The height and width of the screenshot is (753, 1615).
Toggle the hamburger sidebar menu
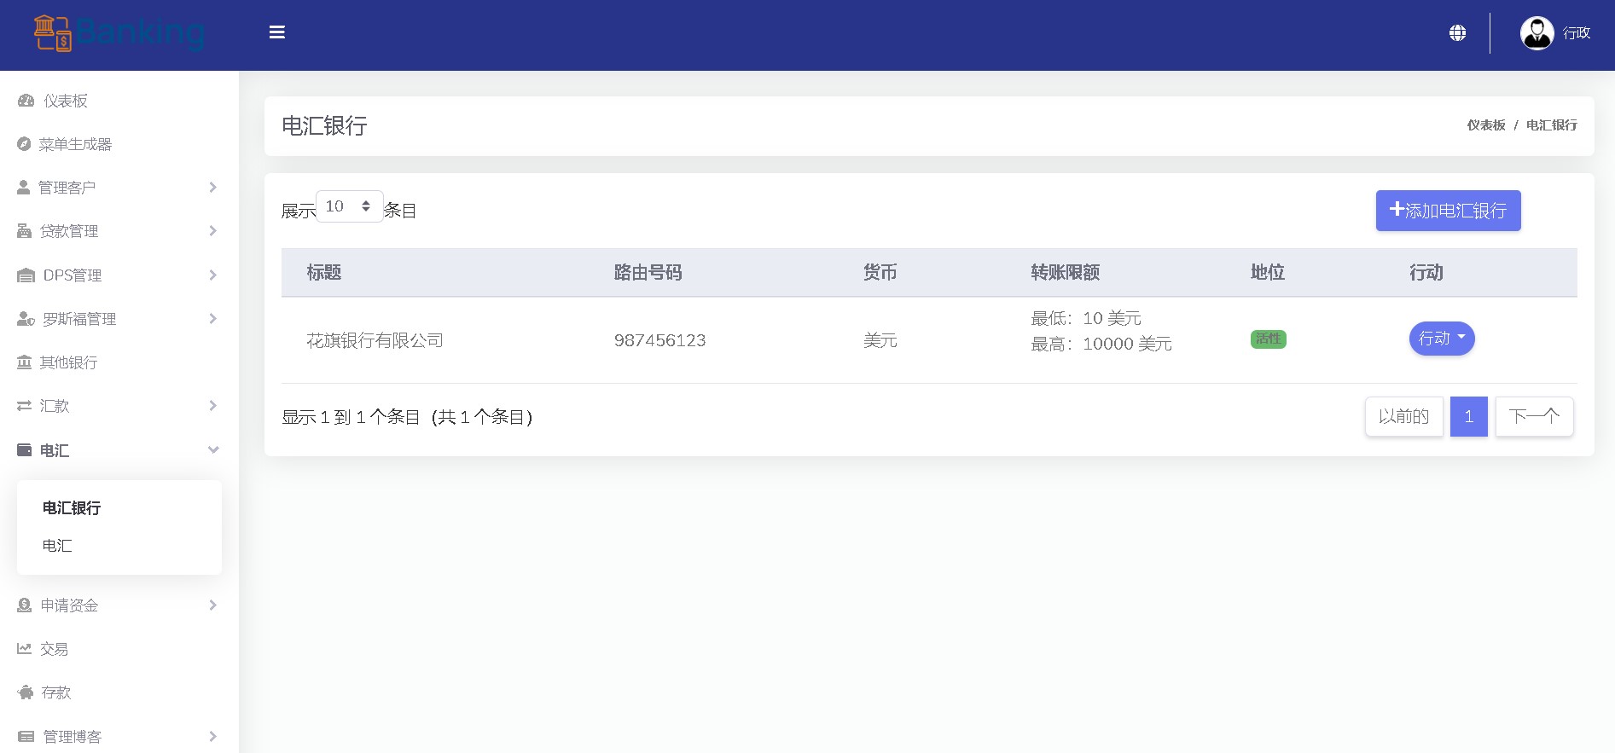[x=277, y=32]
